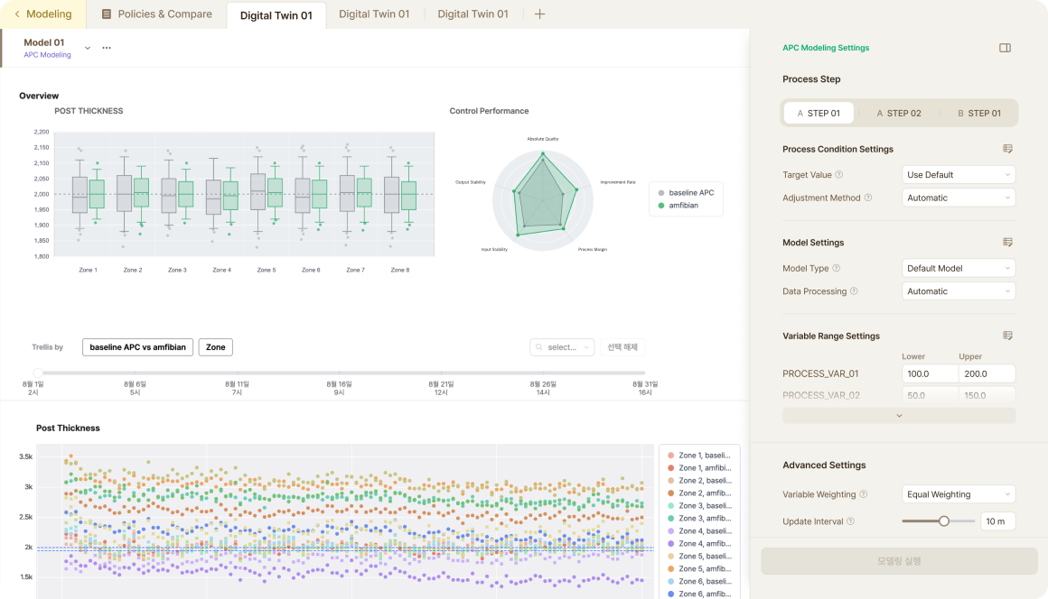Toggle Zone 5 amfibian series legend
The height and width of the screenshot is (599, 1048).
(699, 569)
